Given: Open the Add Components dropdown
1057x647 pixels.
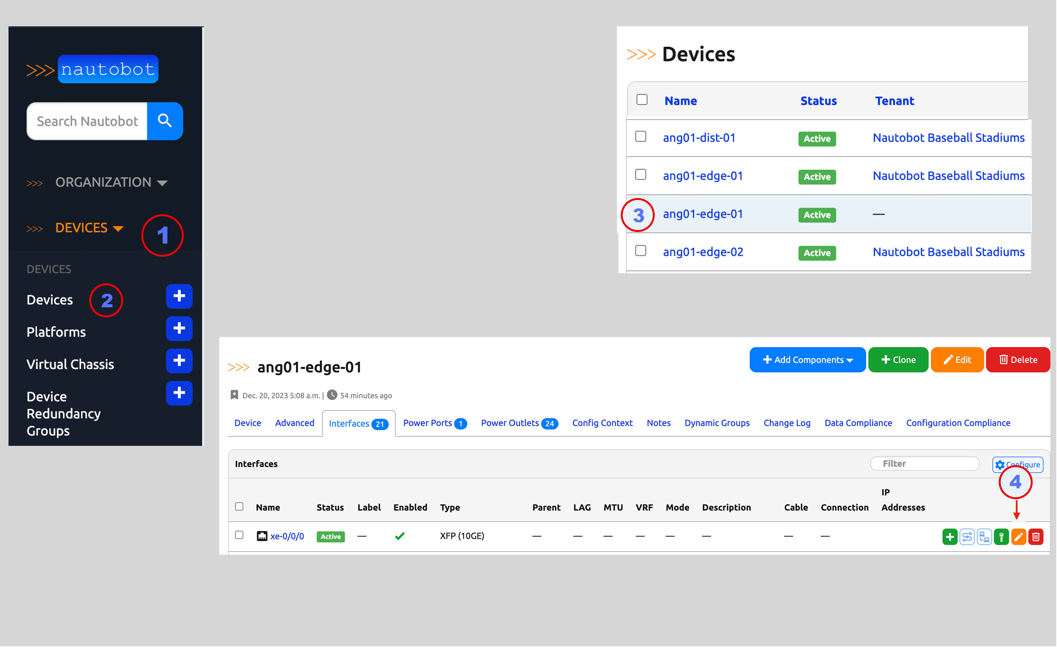Looking at the screenshot, I should pyautogui.click(x=807, y=359).
